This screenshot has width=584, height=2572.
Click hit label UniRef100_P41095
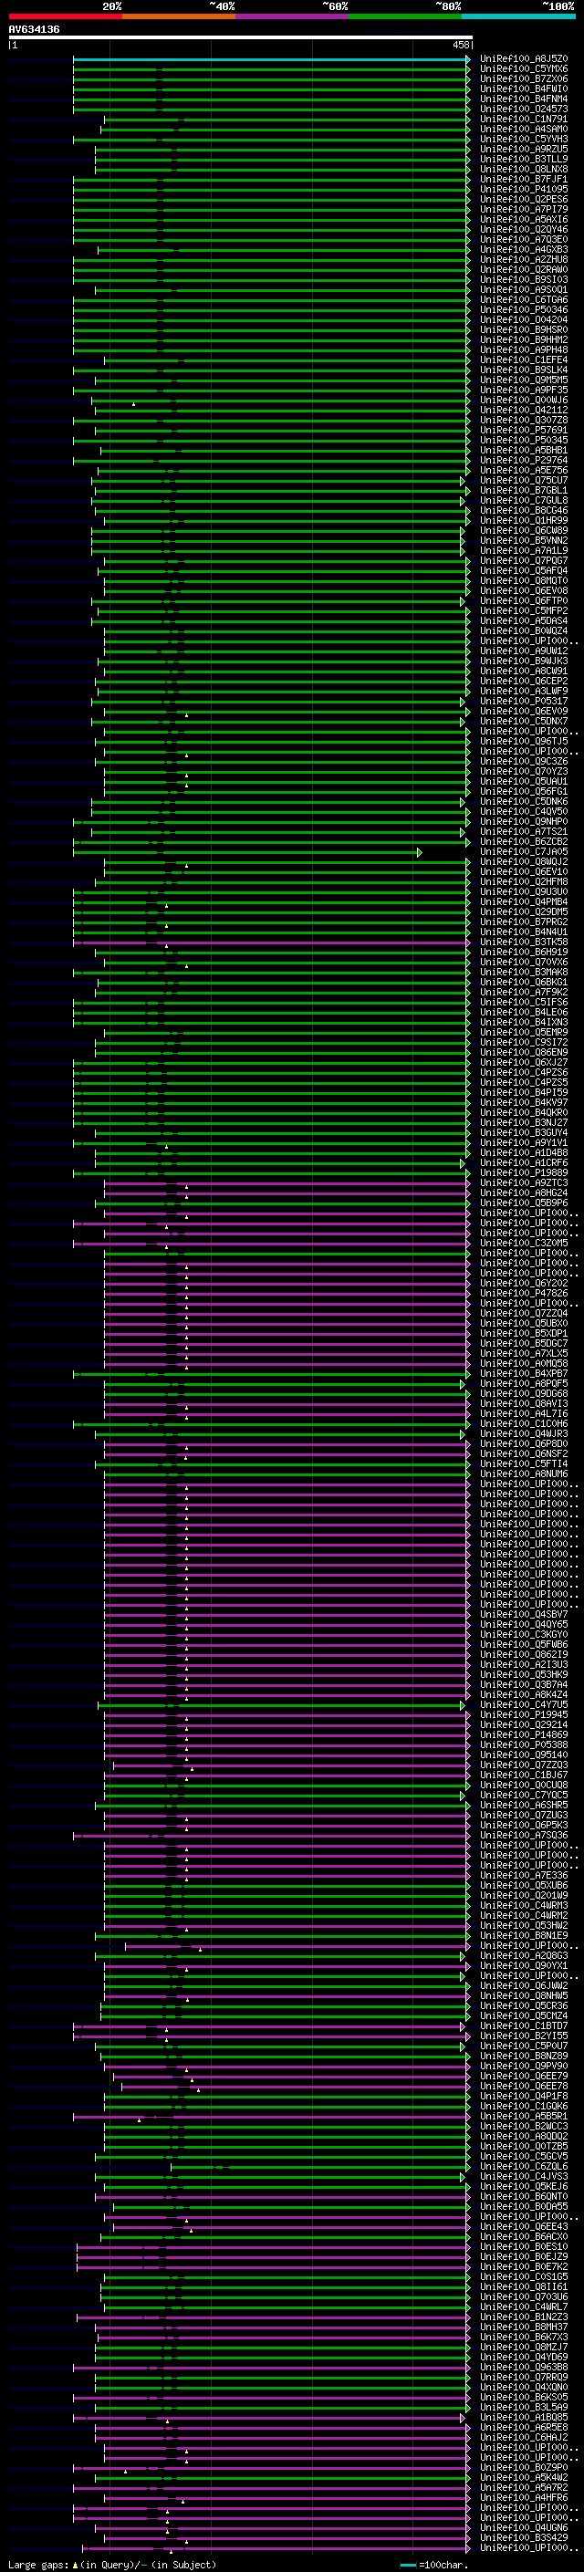pyautogui.click(x=524, y=189)
